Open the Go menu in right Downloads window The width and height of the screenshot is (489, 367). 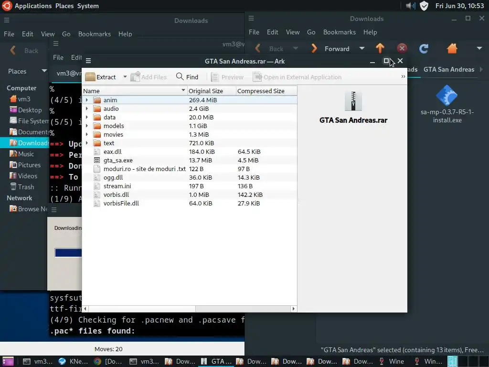[x=311, y=32]
